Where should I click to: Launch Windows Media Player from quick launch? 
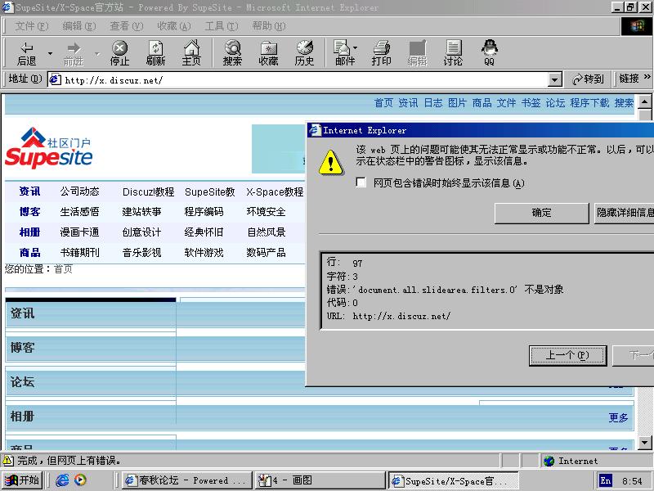pyautogui.click(x=80, y=480)
